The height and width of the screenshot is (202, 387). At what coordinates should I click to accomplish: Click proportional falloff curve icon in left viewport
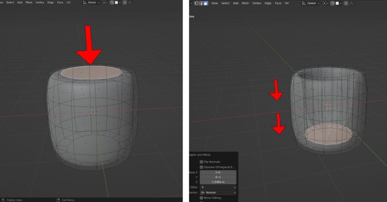coord(130,3)
